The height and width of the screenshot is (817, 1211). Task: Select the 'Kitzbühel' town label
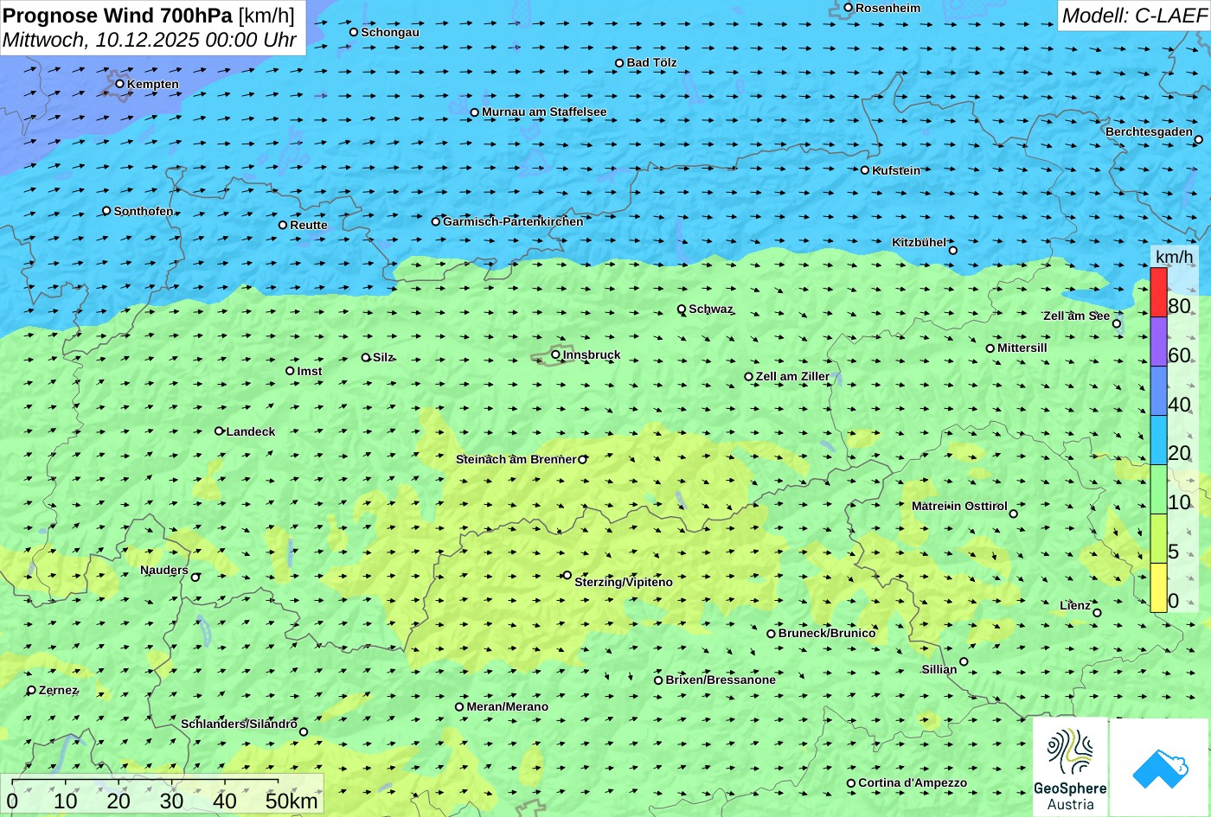click(919, 242)
